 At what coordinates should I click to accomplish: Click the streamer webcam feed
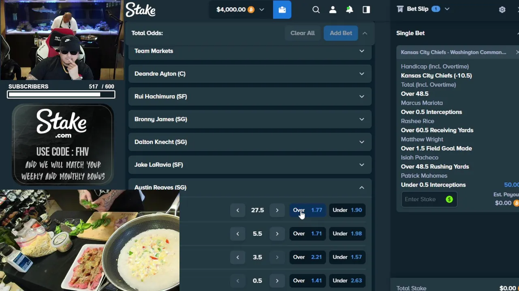click(62, 40)
